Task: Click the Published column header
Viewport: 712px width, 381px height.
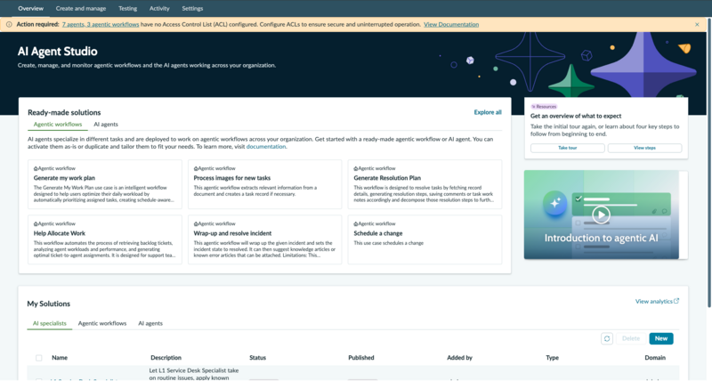Action: tap(361, 358)
